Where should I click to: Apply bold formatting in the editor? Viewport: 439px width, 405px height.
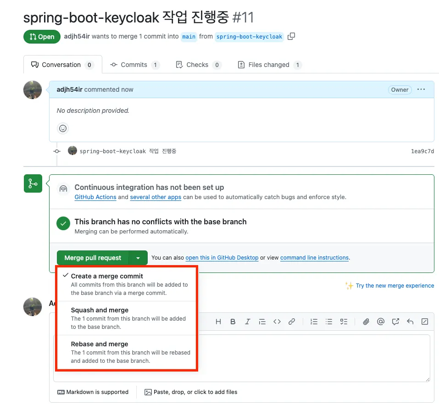(x=233, y=322)
